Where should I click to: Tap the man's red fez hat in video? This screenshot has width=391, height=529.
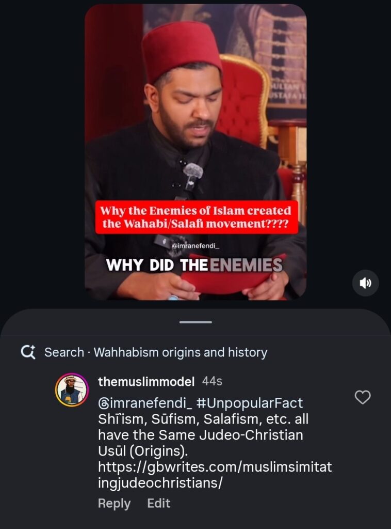181,51
